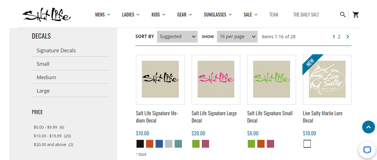The width and height of the screenshot is (377, 160).
Task: Open the shopping cart
Action: 356,15
